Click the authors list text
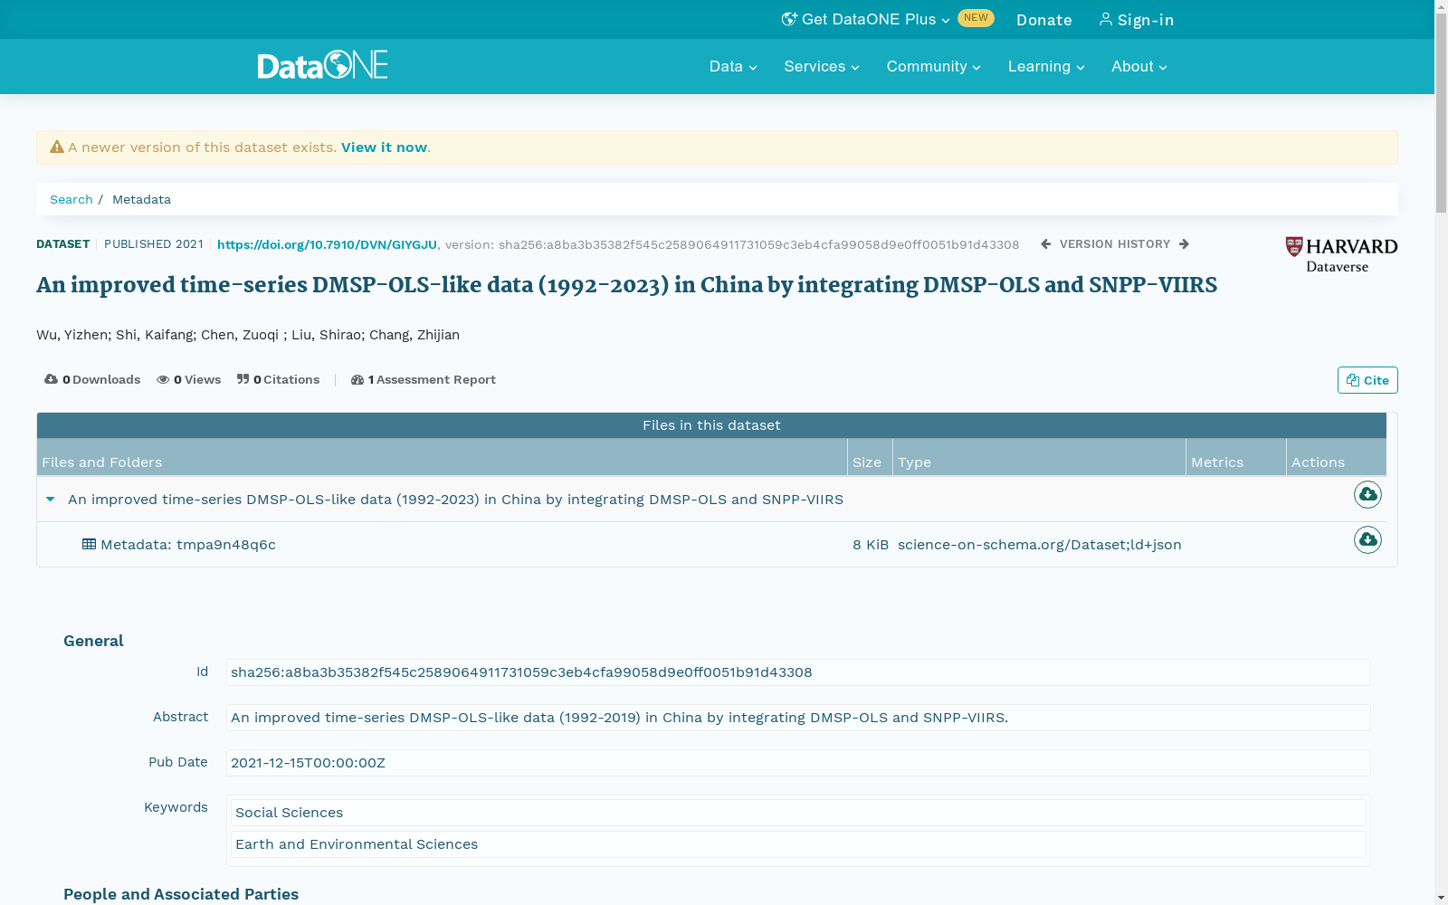 (x=248, y=335)
